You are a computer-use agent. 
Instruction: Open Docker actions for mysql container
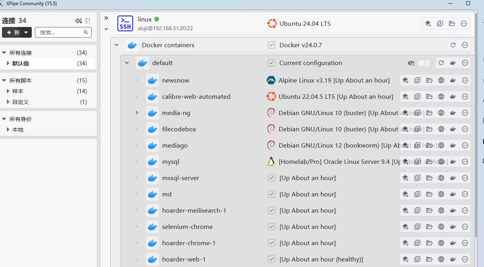click(453, 161)
